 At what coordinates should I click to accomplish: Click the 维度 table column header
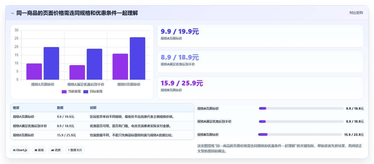[16, 108]
